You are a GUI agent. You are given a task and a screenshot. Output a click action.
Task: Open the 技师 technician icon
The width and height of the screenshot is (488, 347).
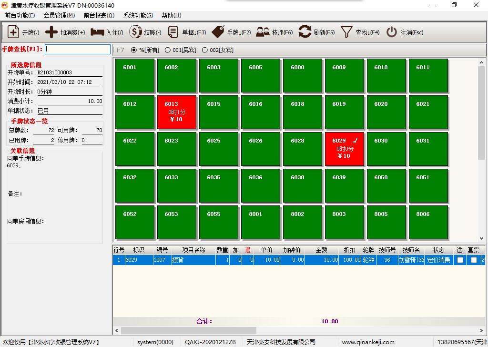[x=263, y=32]
